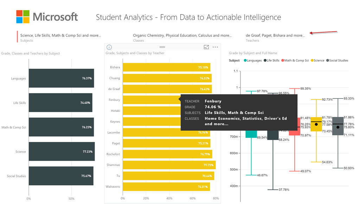The width and height of the screenshot is (360, 204).
Task: Select the Languages bar in the left chart
Action: click(x=62, y=78)
